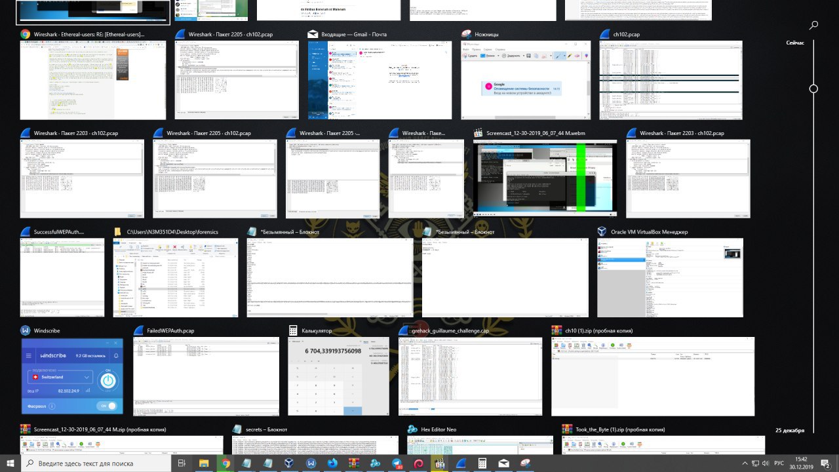
Task: Click the timeline slider handle
Action: pos(813,88)
